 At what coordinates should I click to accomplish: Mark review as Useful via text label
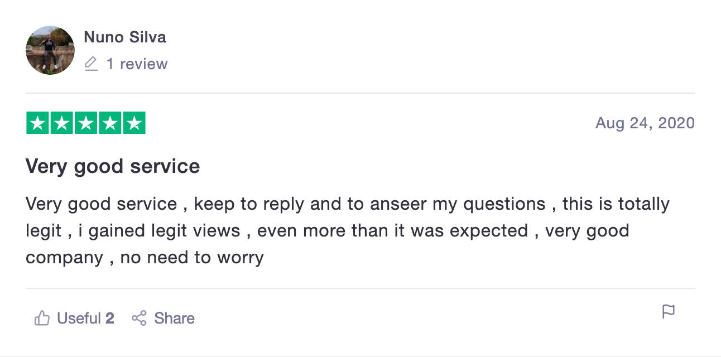tap(79, 319)
